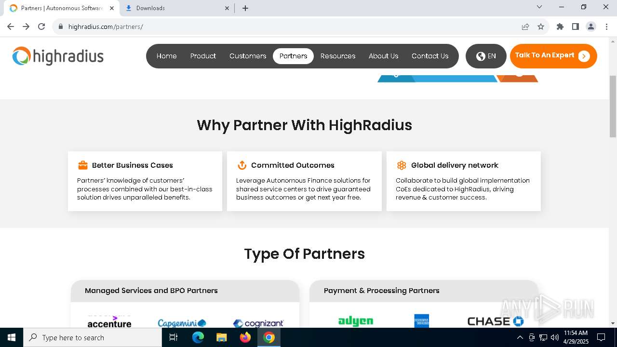Click the orange briefcase Better Business Cases icon
617x347 pixels.
point(83,165)
